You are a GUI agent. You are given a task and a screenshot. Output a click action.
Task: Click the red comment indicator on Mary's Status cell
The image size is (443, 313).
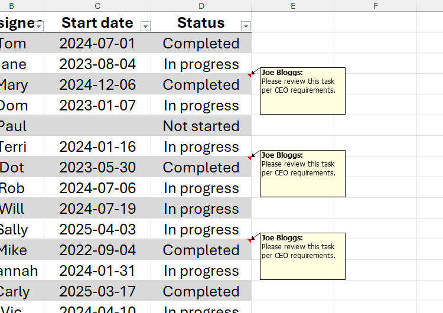249,76
